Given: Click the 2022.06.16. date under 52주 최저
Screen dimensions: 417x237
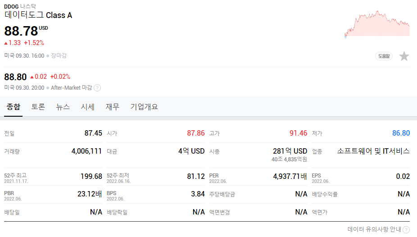Looking at the screenshot, I should click(118, 181).
